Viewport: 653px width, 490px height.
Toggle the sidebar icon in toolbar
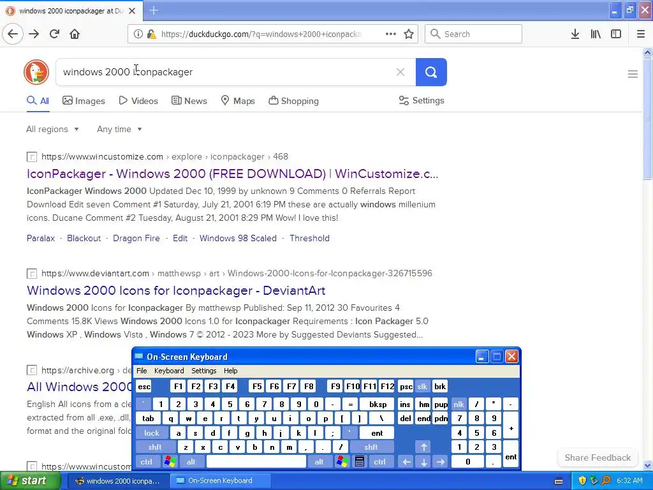[x=616, y=34]
